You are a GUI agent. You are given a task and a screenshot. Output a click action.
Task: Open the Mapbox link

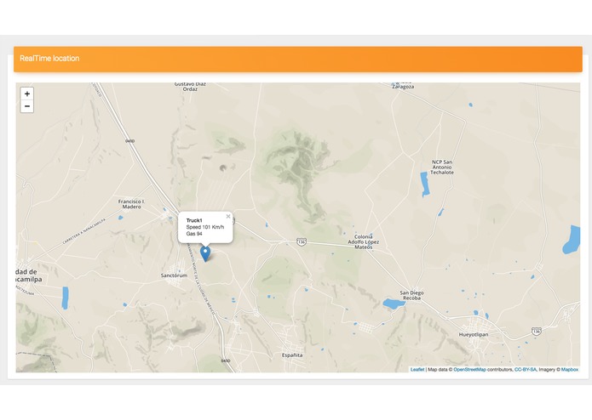click(569, 370)
